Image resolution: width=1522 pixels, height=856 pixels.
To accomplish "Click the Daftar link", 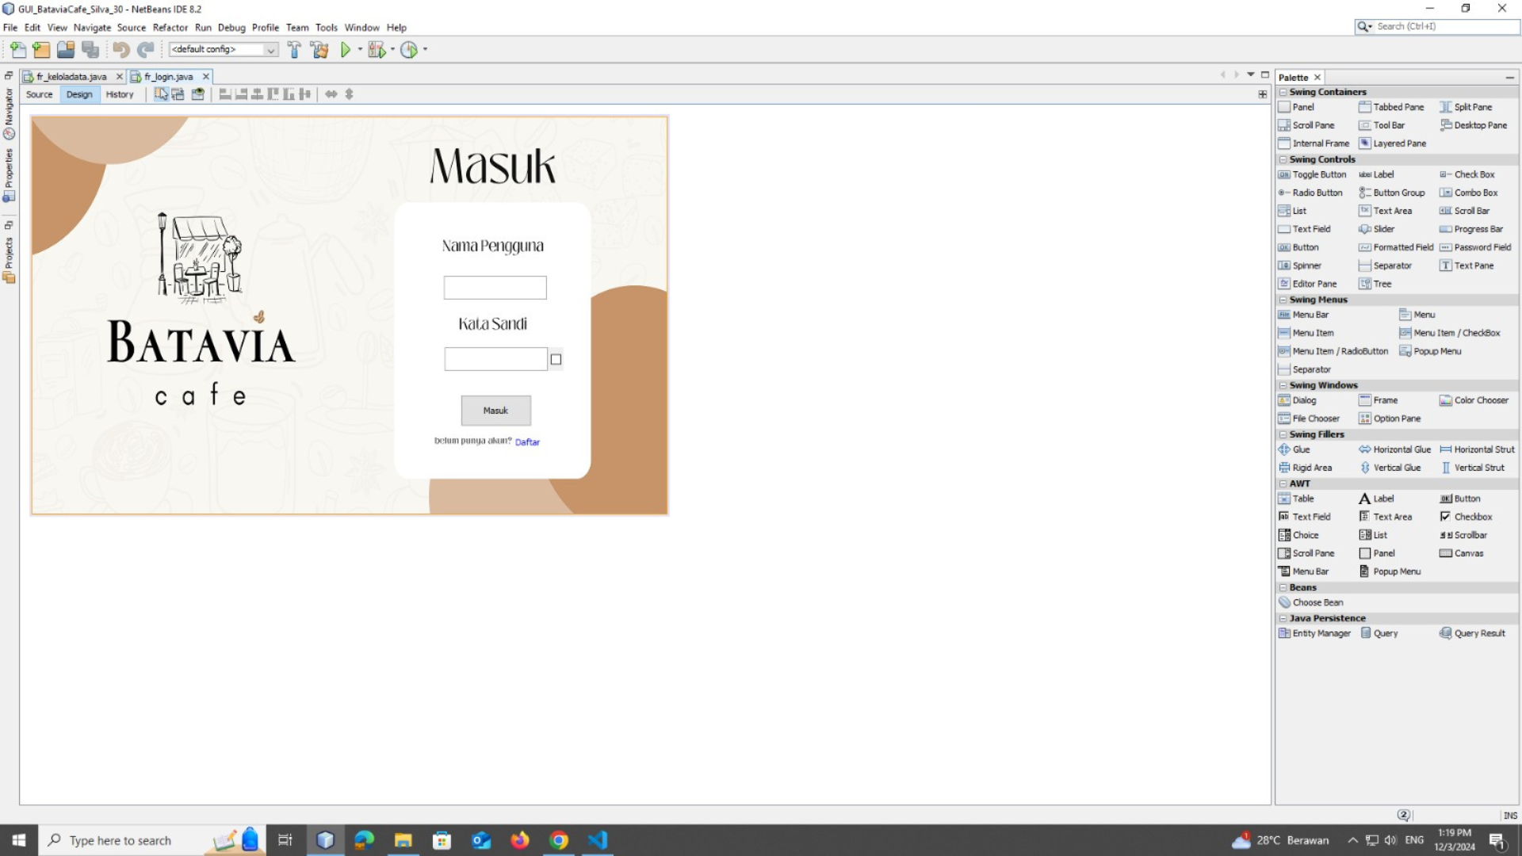I will click(527, 442).
